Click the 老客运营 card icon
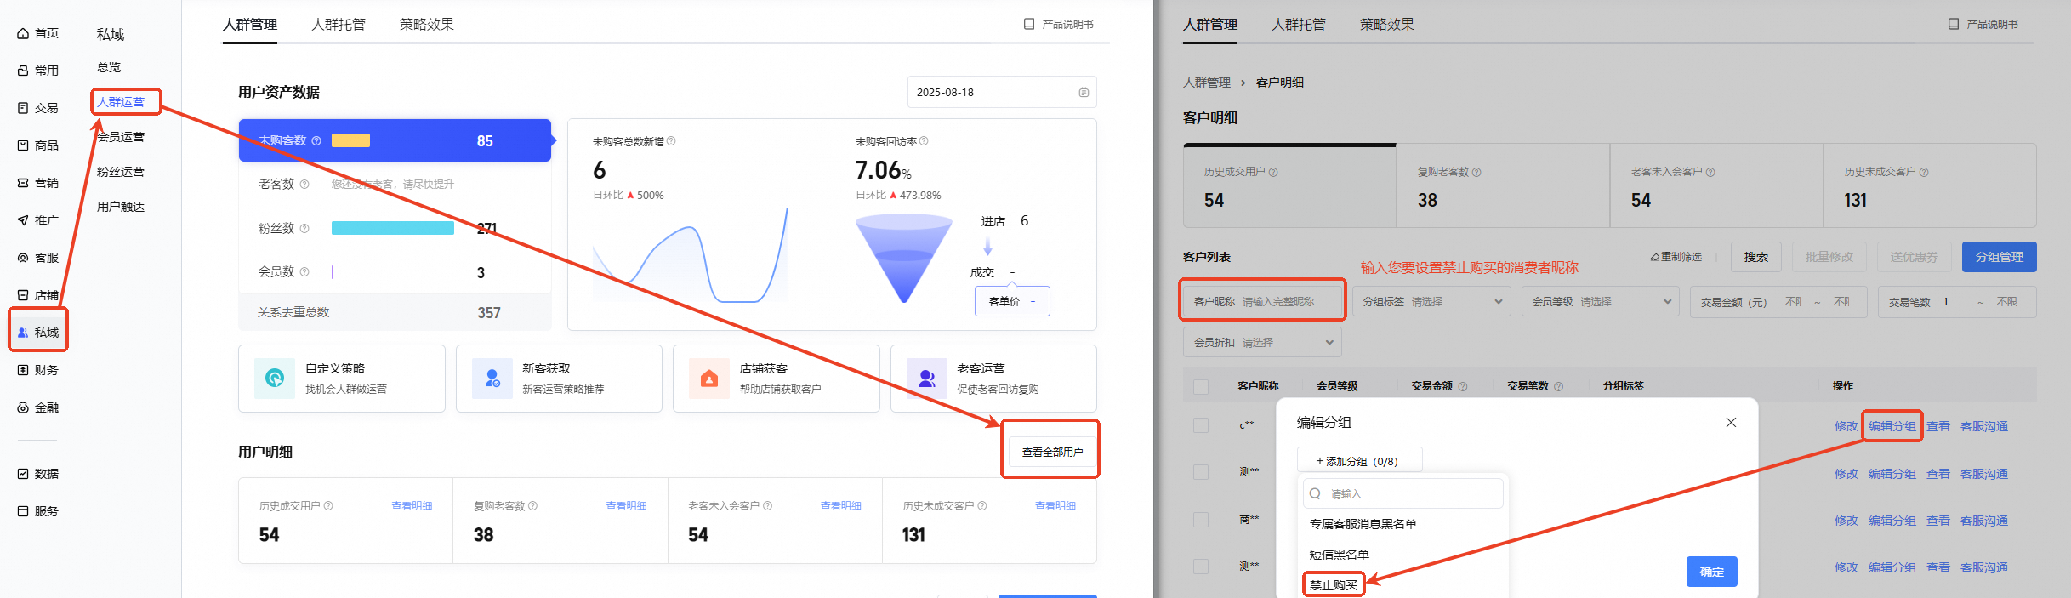This screenshot has width=2071, height=598. [927, 379]
